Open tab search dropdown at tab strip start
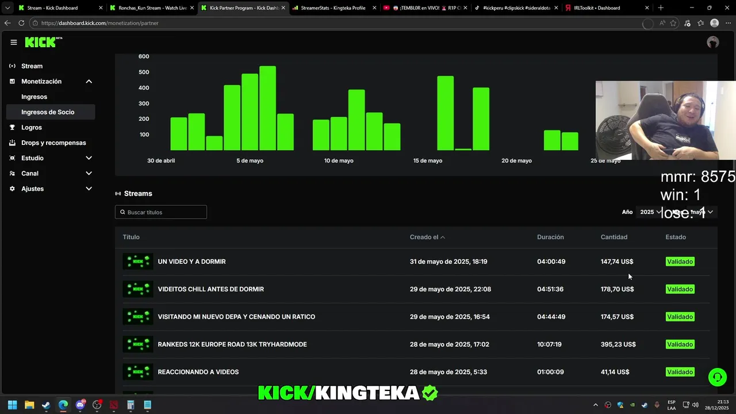Viewport: 736px width, 414px height. [7, 8]
